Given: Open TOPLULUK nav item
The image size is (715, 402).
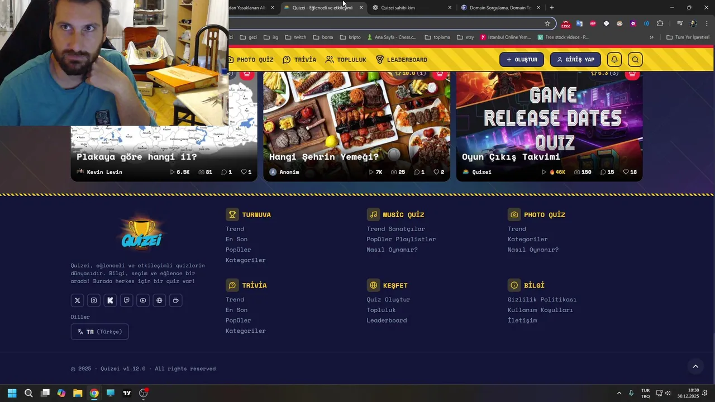Looking at the screenshot, I should pos(346,60).
